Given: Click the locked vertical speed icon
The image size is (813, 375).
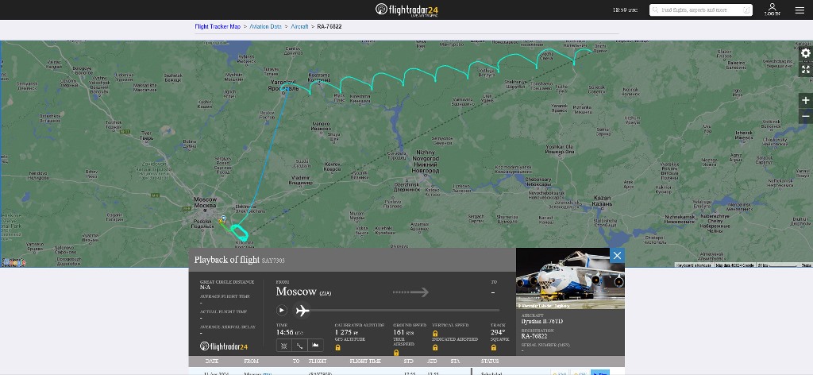Looking at the screenshot, I should click(x=435, y=334).
